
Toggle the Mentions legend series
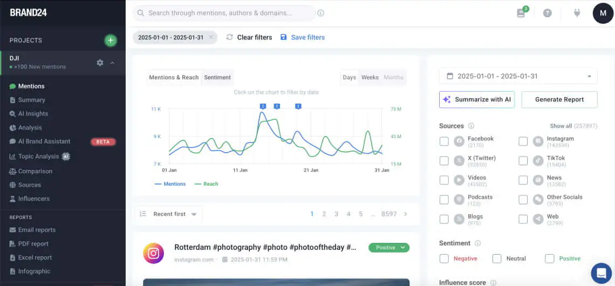170,184
